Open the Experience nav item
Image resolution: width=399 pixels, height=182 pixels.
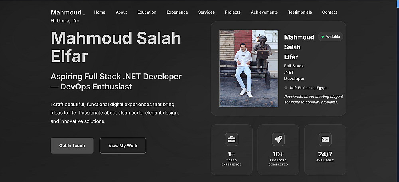177,12
